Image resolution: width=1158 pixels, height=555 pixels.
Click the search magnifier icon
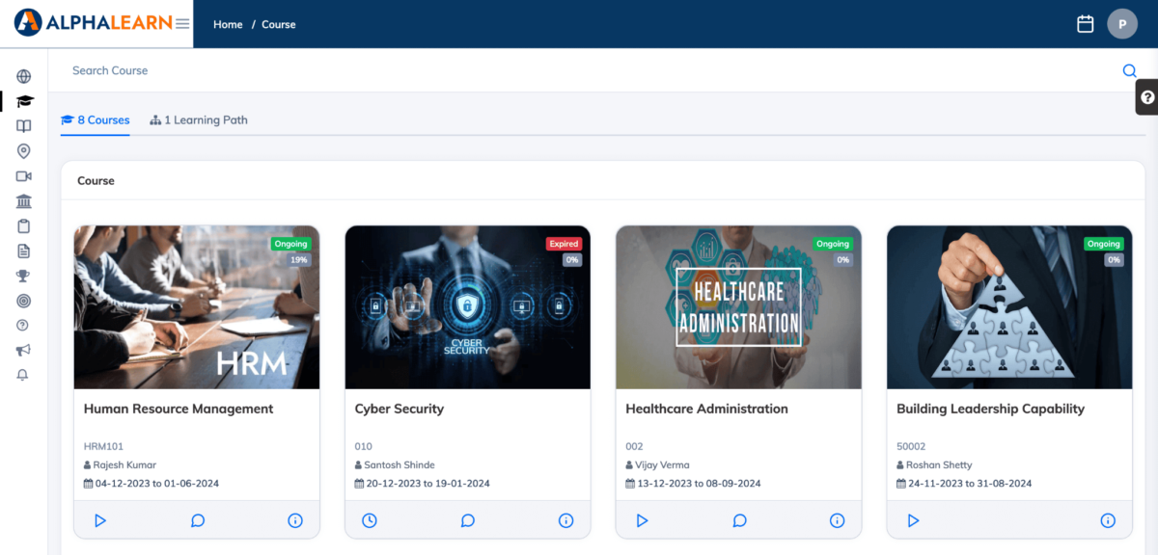click(x=1129, y=70)
